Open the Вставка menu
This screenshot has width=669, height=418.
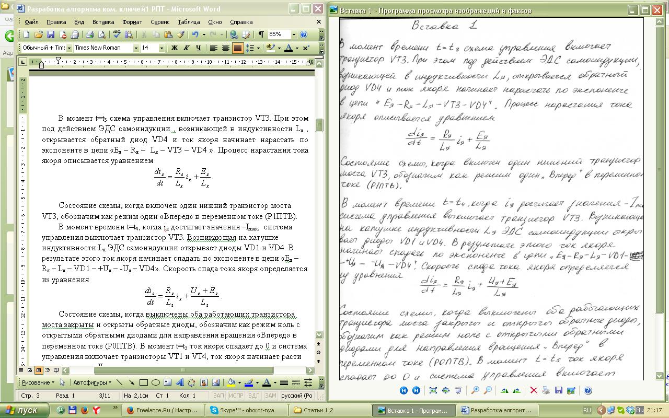click(103, 22)
